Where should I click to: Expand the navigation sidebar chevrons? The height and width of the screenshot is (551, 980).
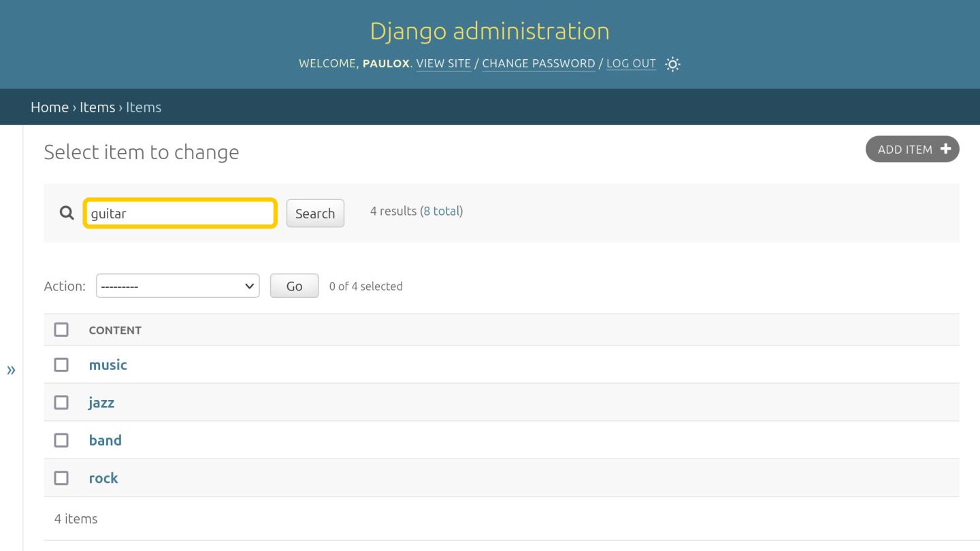click(11, 370)
